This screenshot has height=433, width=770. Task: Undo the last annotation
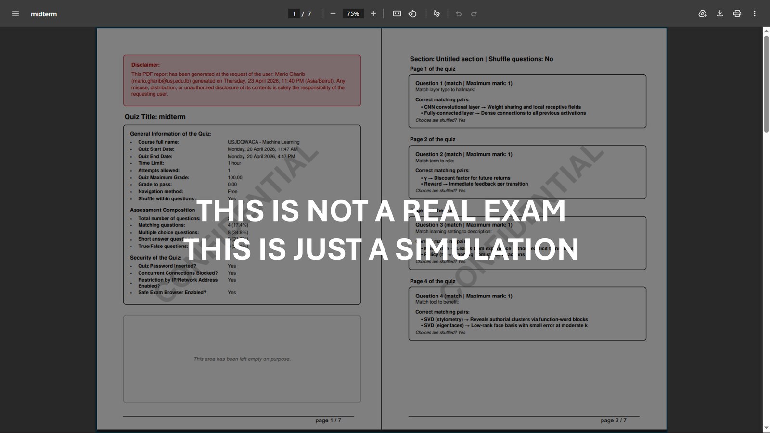coord(459,13)
